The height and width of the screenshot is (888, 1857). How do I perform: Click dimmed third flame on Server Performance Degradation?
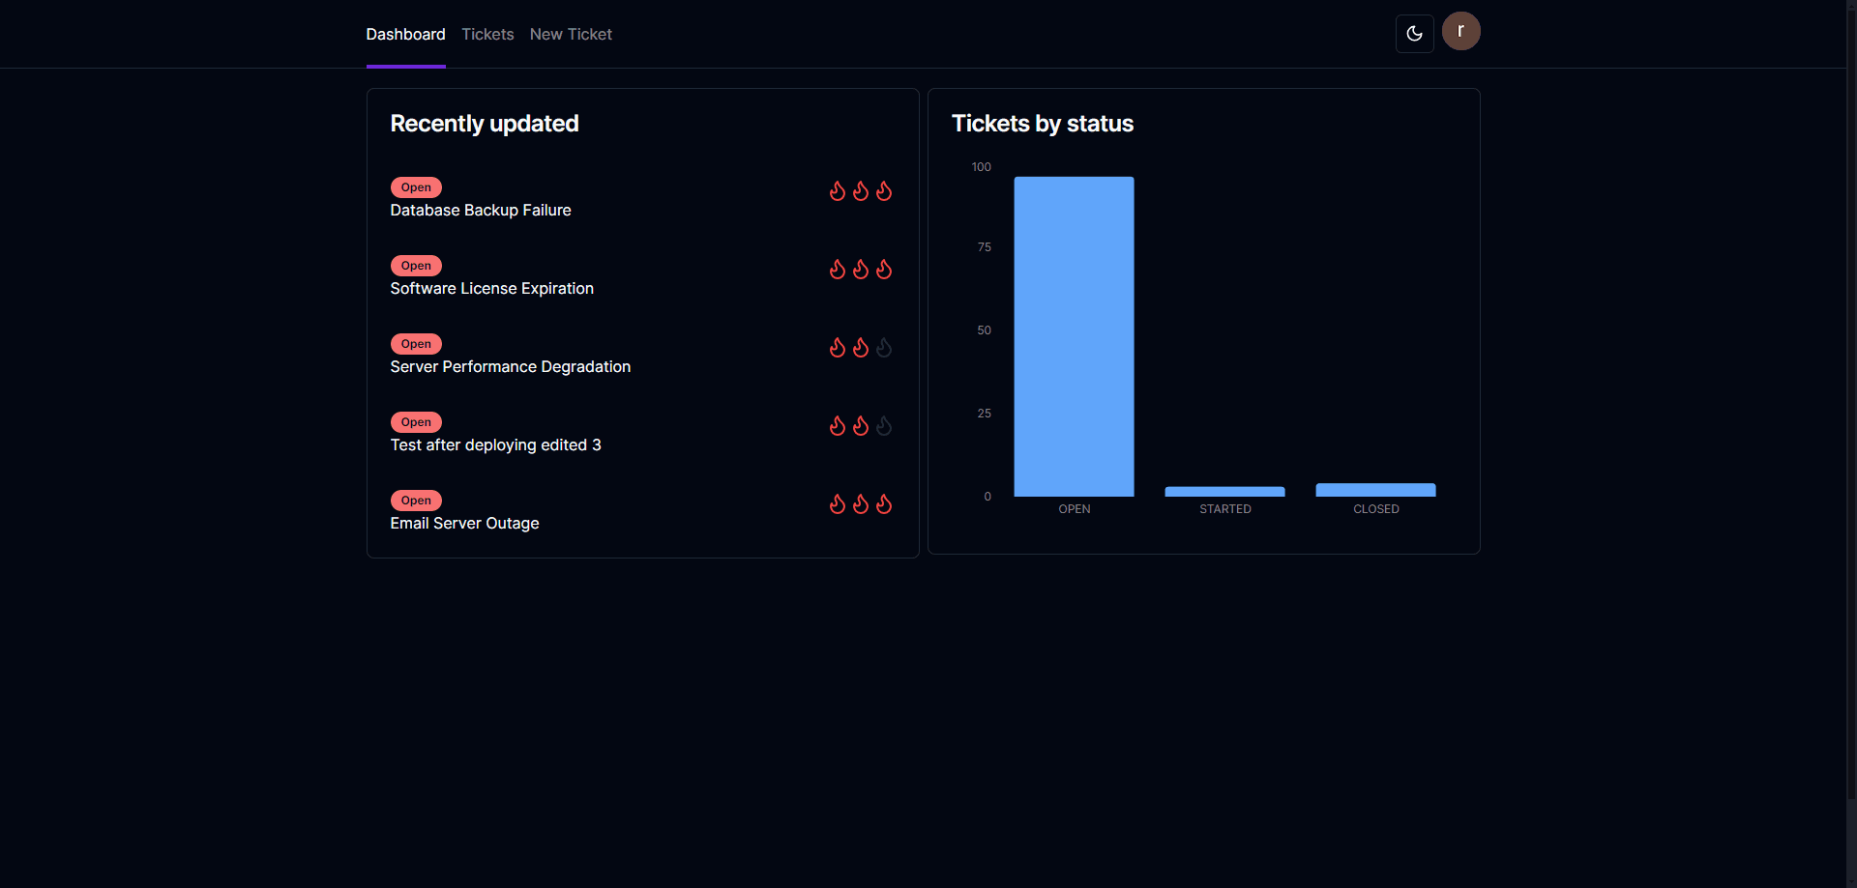click(884, 348)
